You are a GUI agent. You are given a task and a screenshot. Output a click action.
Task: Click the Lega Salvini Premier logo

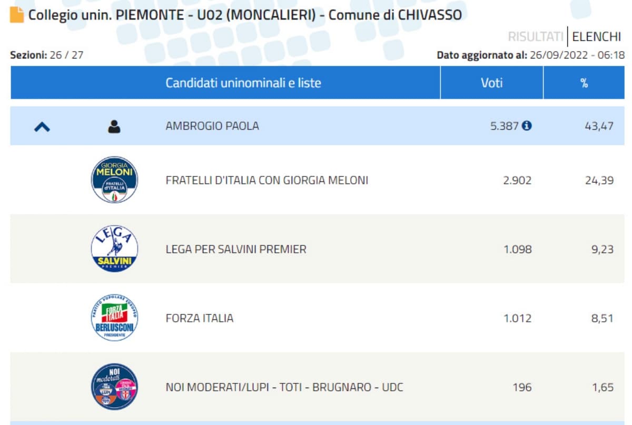pyautogui.click(x=114, y=249)
